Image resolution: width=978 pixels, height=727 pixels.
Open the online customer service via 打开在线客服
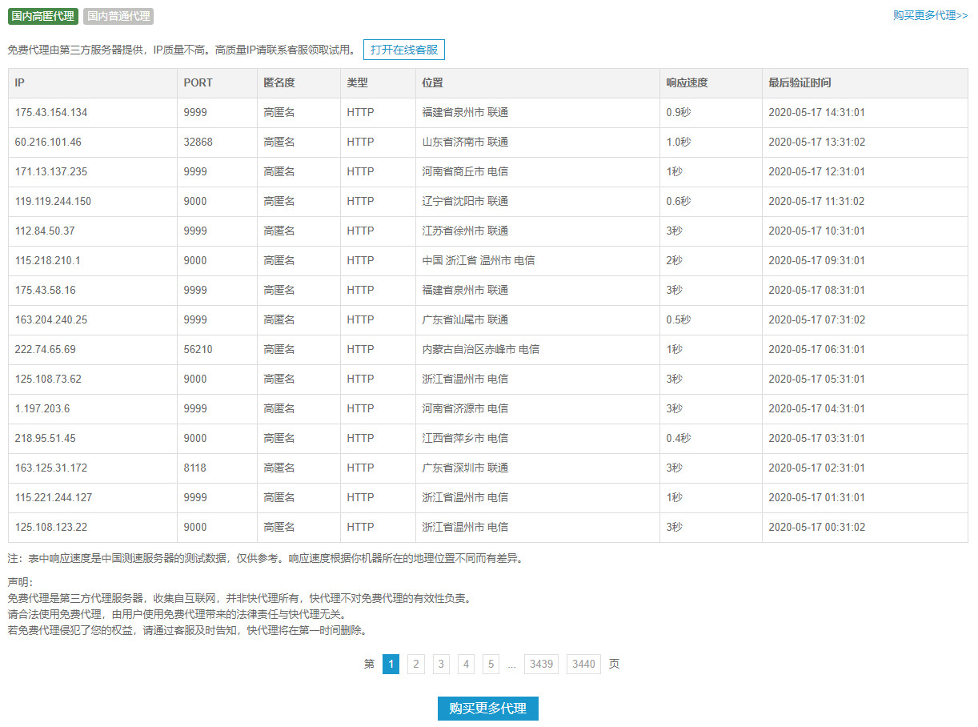point(404,49)
